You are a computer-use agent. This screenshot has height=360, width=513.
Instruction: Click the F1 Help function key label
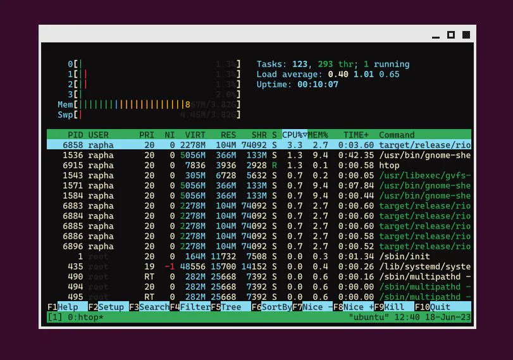63,307
